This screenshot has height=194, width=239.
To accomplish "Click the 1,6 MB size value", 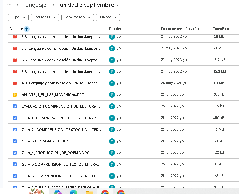I will 218,129.
